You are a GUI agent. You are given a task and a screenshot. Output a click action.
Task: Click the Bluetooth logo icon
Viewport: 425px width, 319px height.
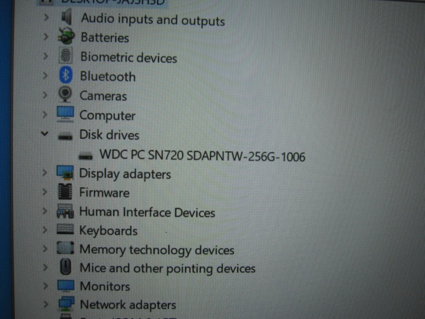(x=66, y=75)
